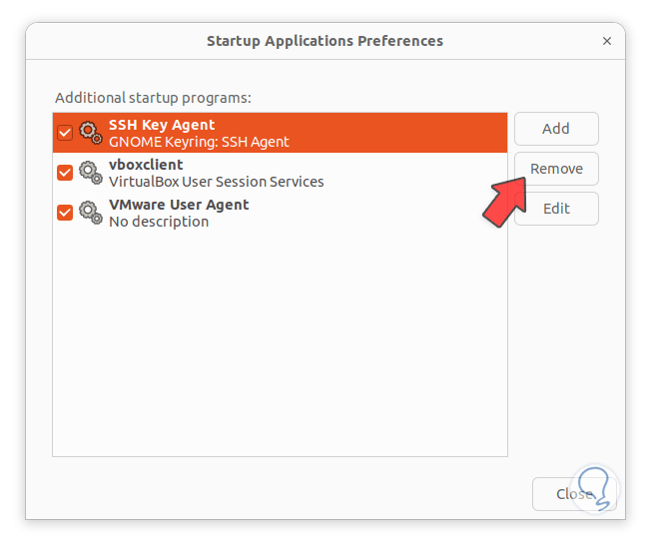Disable the vboxclient startup checkbox

coord(65,173)
